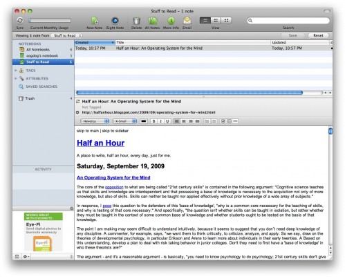The width and height of the screenshot is (345, 277).
Task: Follow the 'opposition' link
Action: [114, 187]
